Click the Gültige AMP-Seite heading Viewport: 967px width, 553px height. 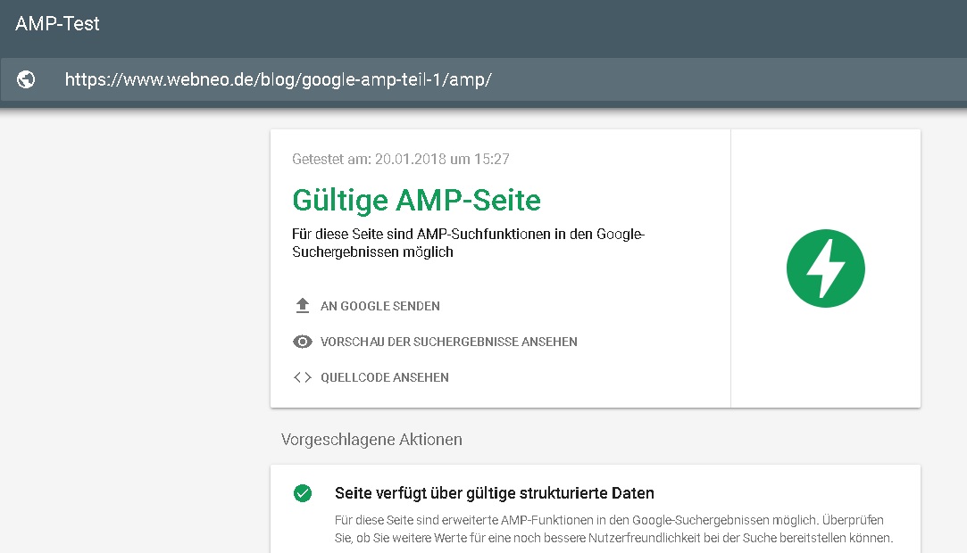pyautogui.click(x=416, y=200)
